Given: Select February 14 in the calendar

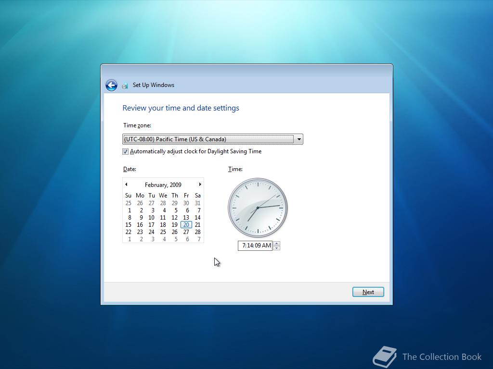Looking at the screenshot, I should coord(197,218).
